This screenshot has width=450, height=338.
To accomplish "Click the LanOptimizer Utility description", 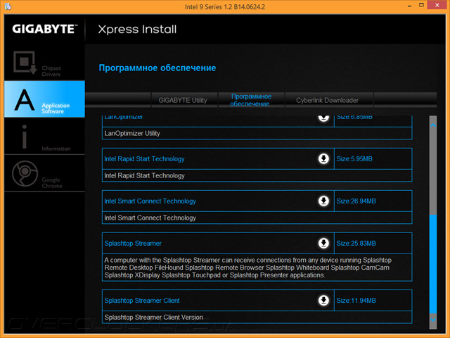I will pyautogui.click(x=132, y=133).
